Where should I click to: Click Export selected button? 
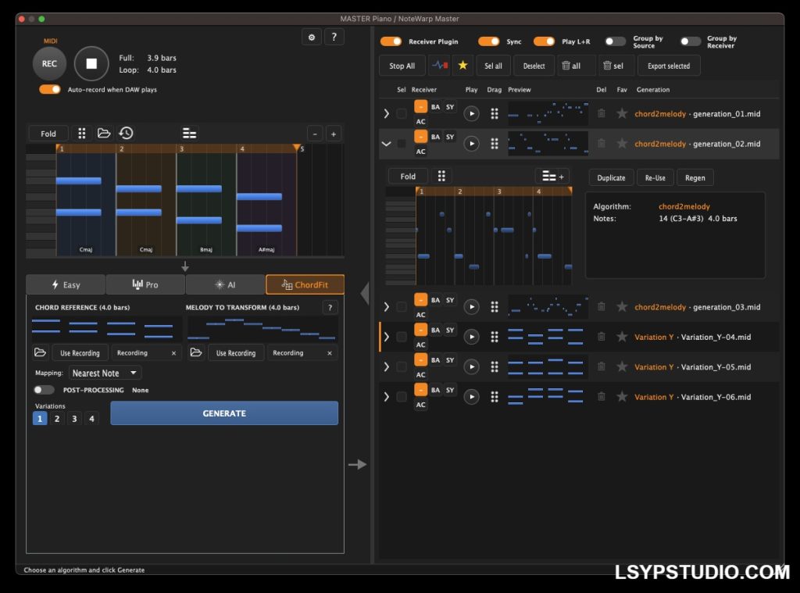[669, 66]
